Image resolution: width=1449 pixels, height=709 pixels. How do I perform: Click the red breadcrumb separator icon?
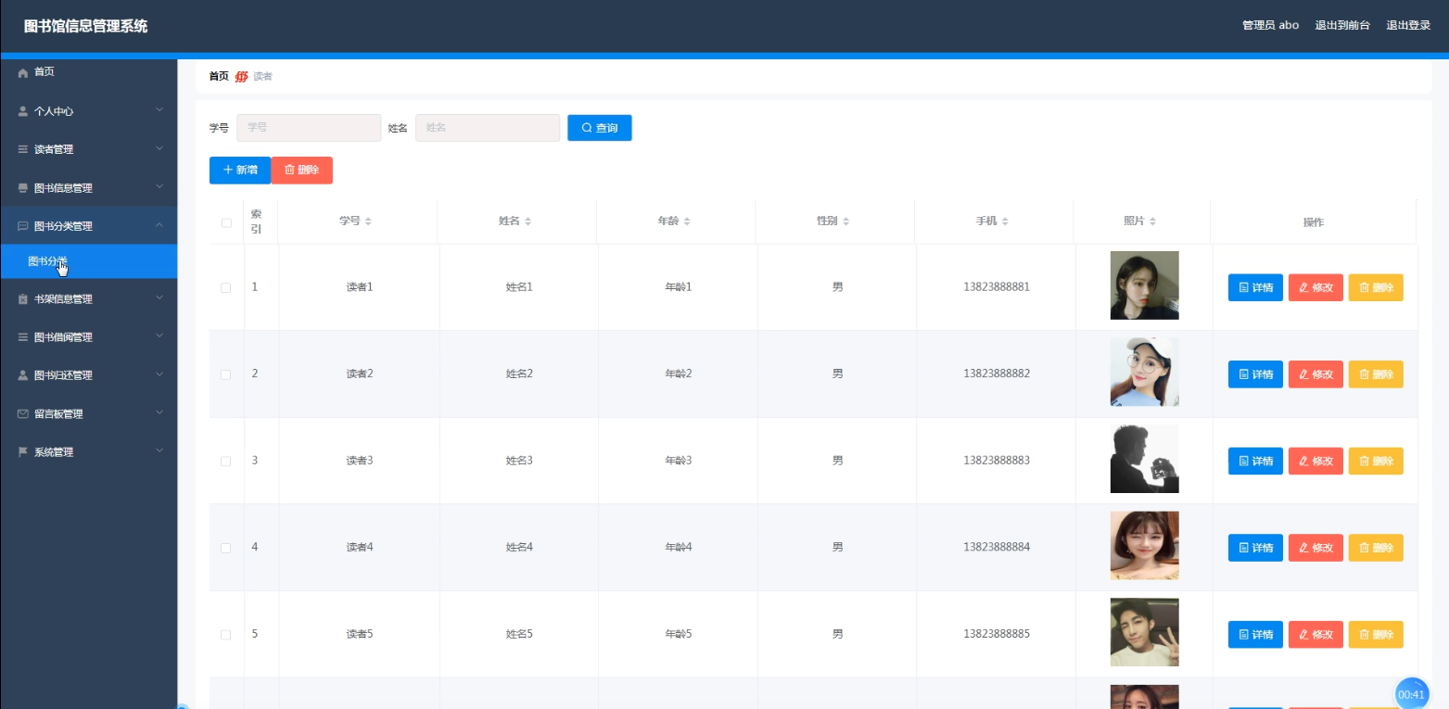pyautogui.click(x=241, y=76)
